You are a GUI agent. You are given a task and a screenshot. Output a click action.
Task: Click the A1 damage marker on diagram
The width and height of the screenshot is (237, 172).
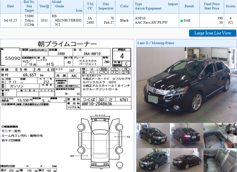coord(128,137)
